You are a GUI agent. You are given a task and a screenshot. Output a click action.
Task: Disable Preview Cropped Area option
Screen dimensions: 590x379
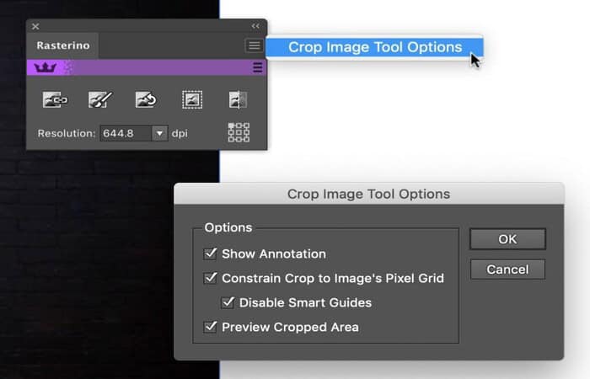click(211, 327)
